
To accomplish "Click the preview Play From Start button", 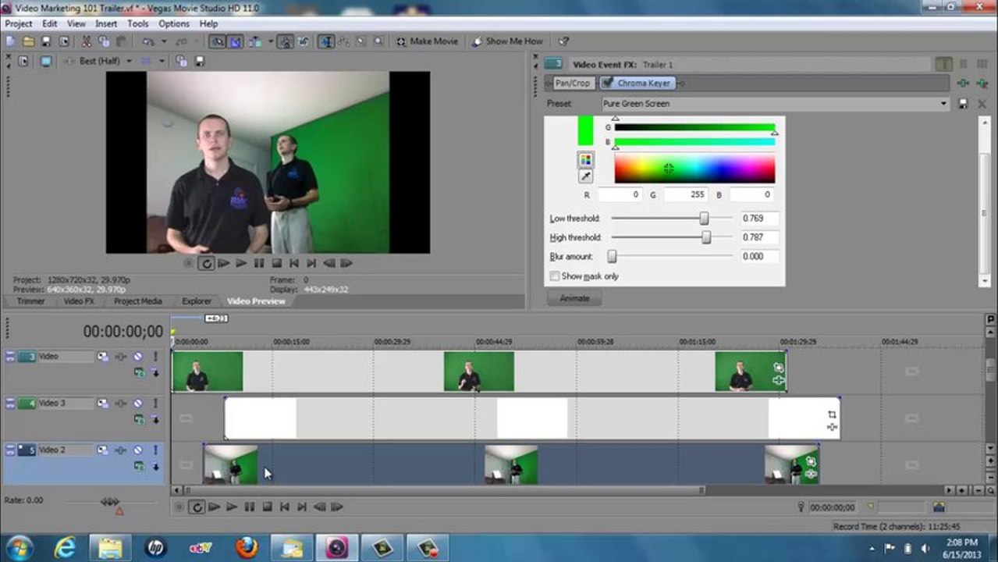I will tap(224, 264).
